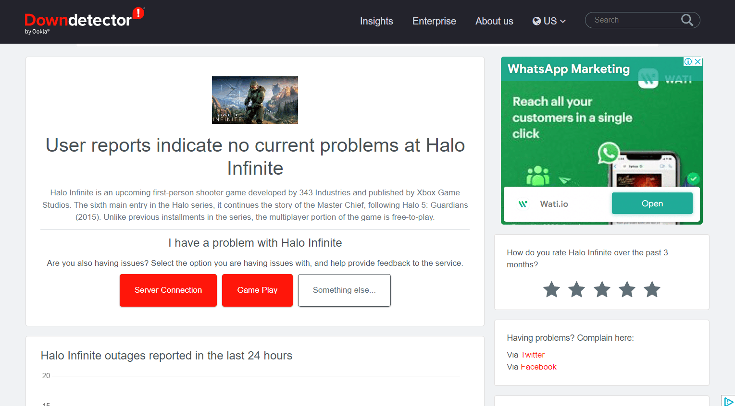Viewport: 735px width, 406px height.
Task: Open the Facebook complaint link
Action: pos(538,367)
